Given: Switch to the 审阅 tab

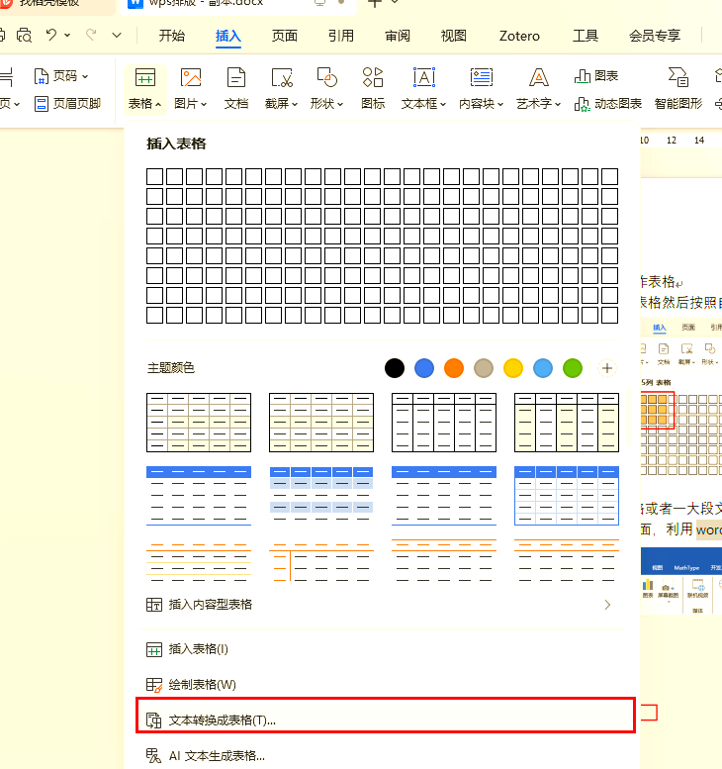Looking at the screenshot, I should click(x=398, y=36).
